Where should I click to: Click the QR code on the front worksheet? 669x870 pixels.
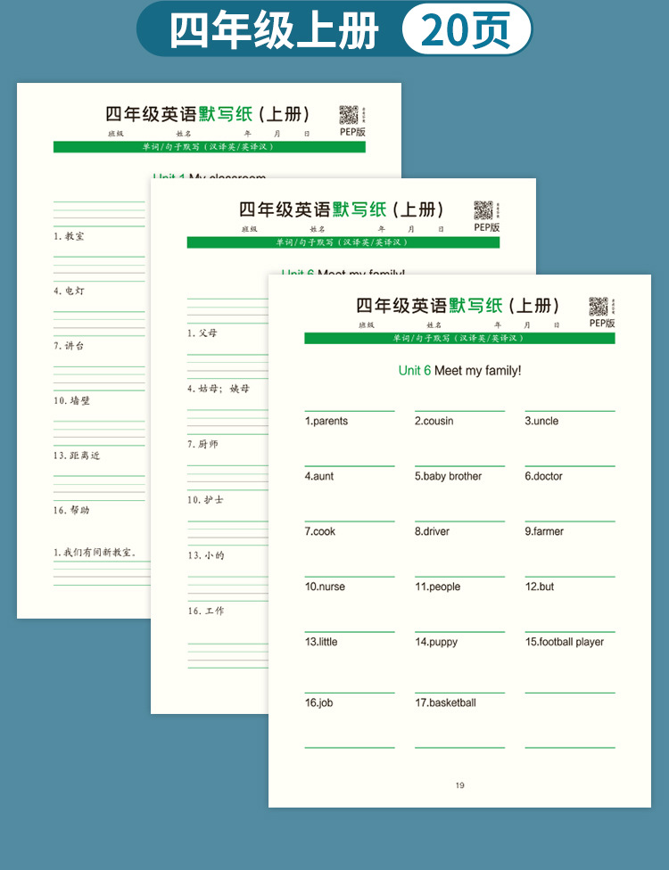(599, 307)
